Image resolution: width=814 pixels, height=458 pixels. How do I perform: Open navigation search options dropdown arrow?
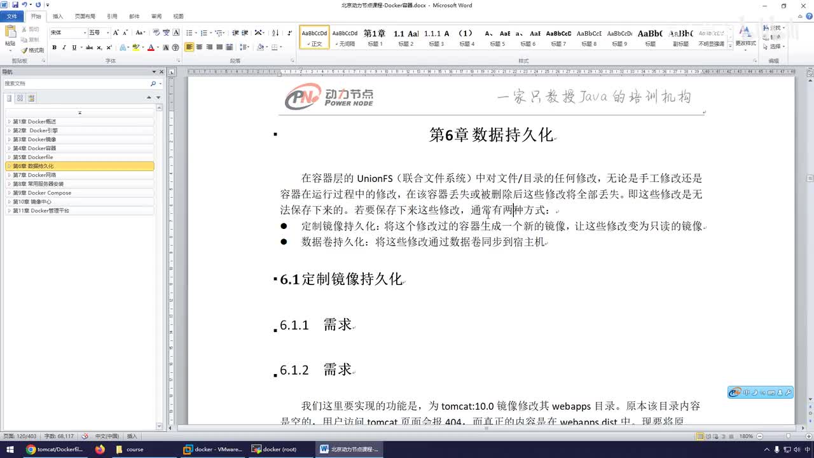pos(159,83)
